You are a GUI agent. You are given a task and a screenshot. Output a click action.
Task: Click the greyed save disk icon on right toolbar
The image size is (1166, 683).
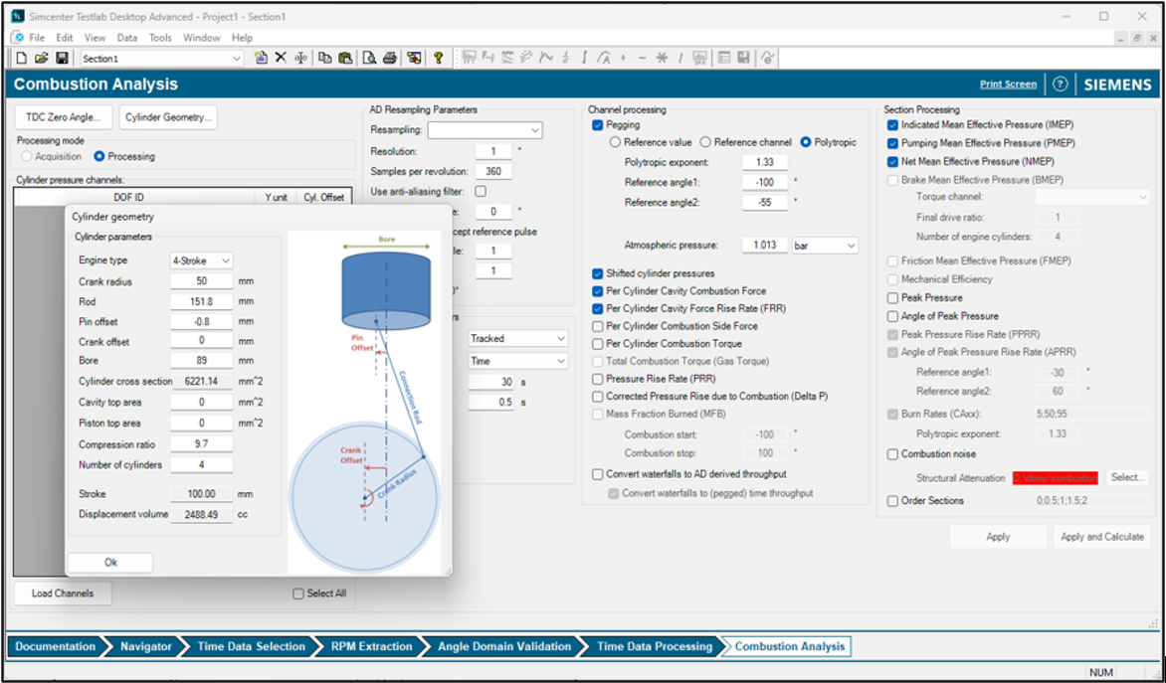tap(743, 58)
